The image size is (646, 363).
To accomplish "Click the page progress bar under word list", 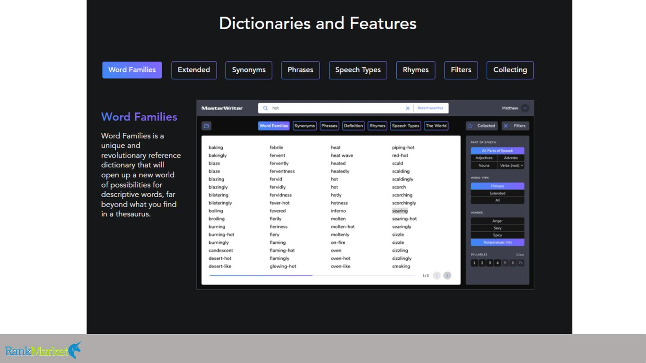I will tap(312, 276).
